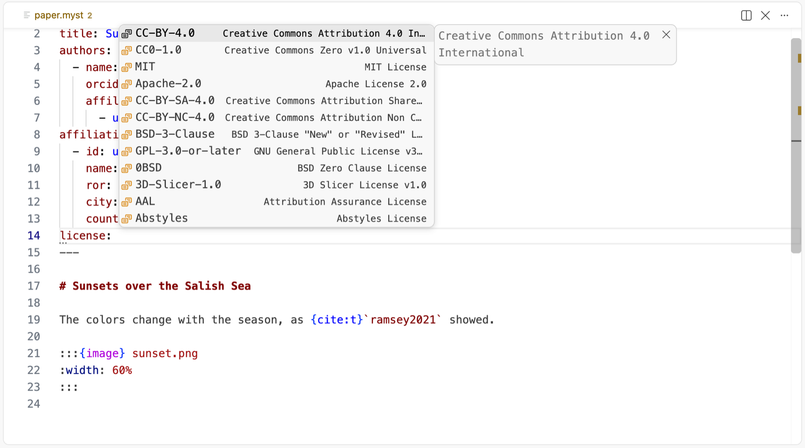Click the closing --- on line 15
805x448 pixels.
[x=69, y=252]
